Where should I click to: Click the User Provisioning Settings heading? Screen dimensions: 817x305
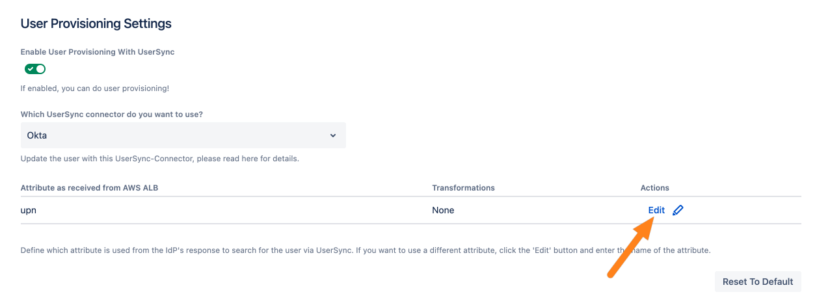pyautogui.click(x=96, y=24)
